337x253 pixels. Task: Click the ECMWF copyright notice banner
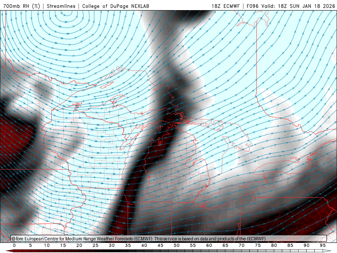pos(169,239)
